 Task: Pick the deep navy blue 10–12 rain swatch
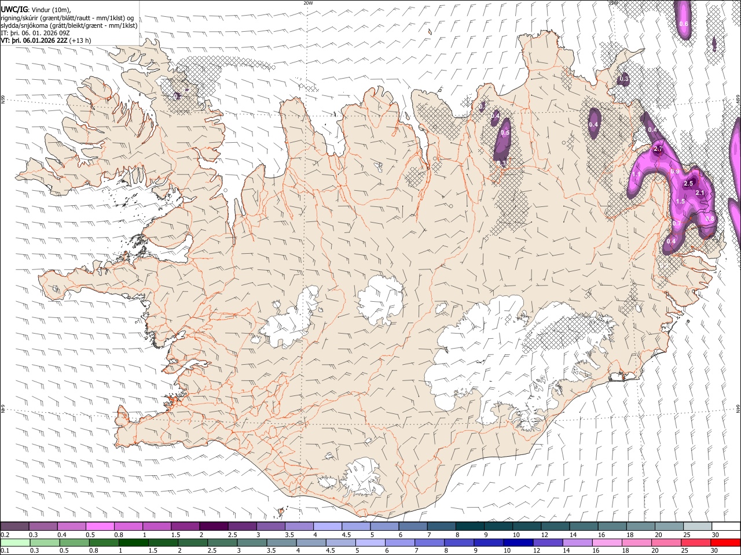[518, 543]
